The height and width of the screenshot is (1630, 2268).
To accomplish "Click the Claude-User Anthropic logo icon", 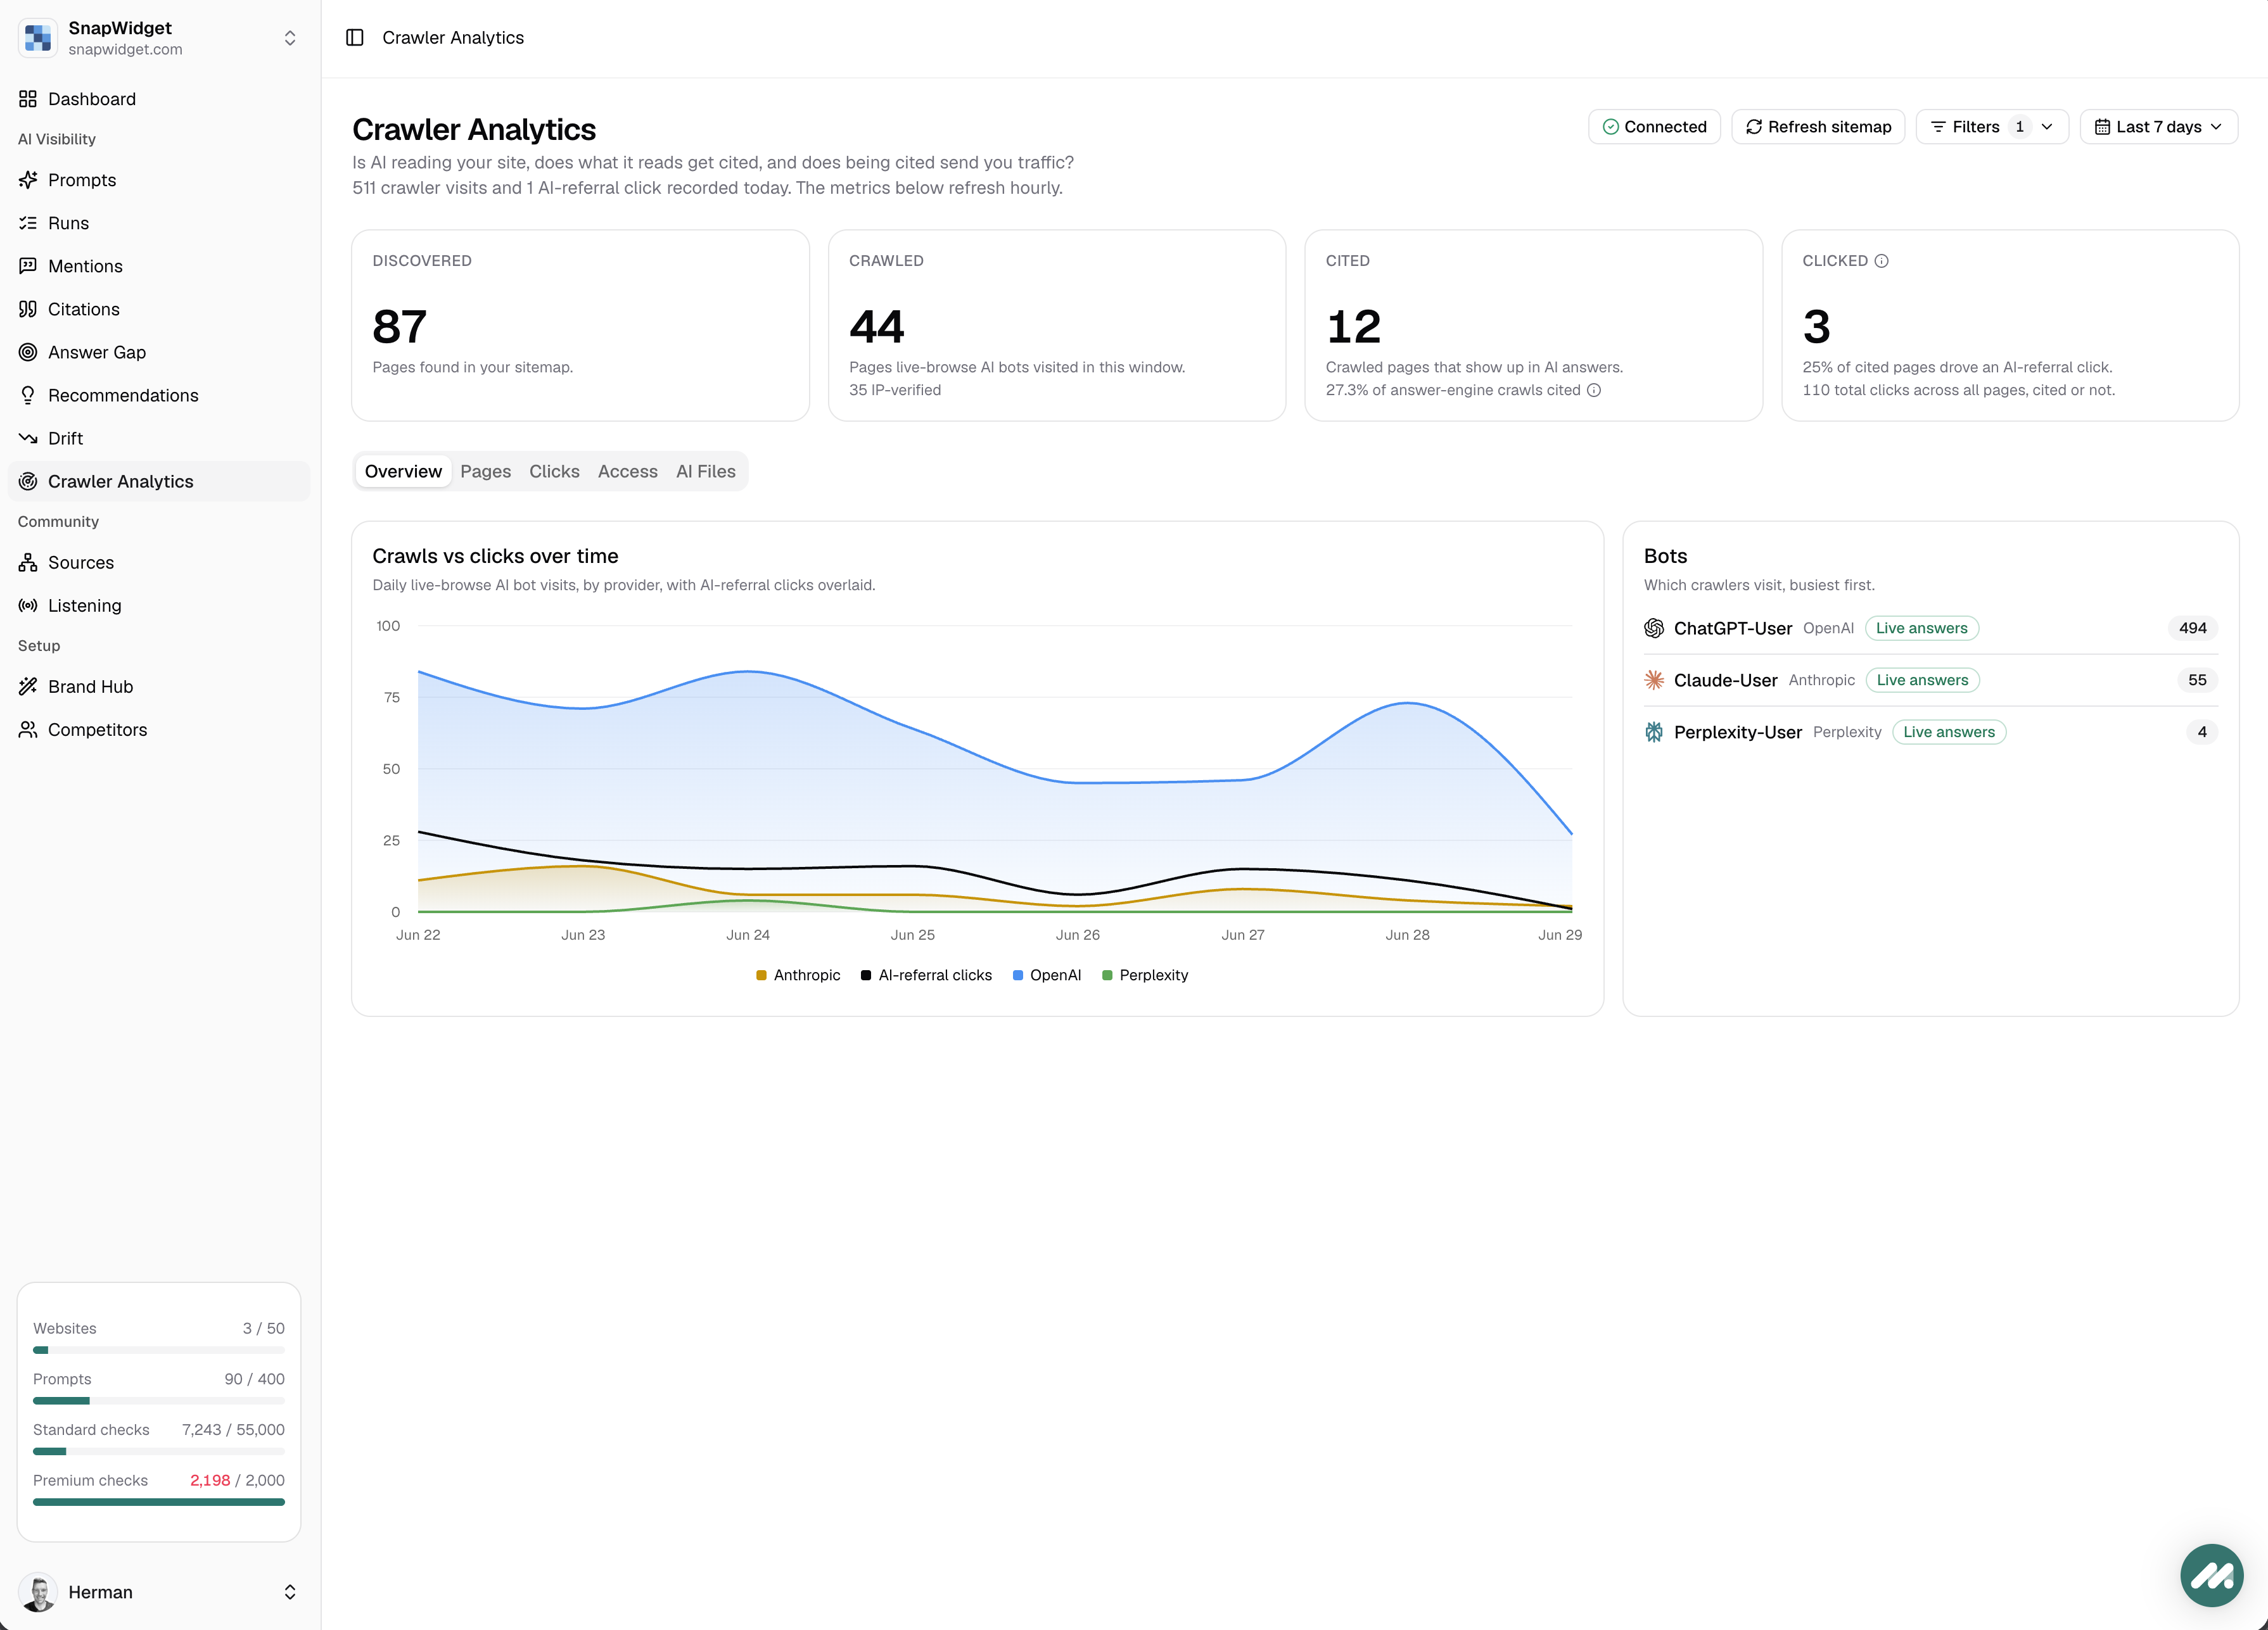I will point(1654,679).
